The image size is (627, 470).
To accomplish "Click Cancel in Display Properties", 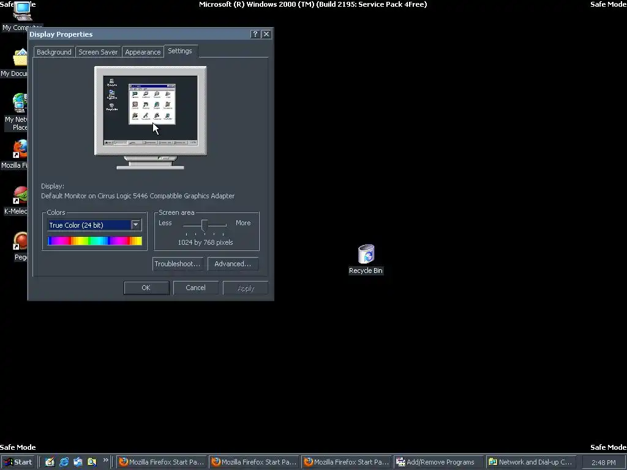I will (x=195, y=288).
